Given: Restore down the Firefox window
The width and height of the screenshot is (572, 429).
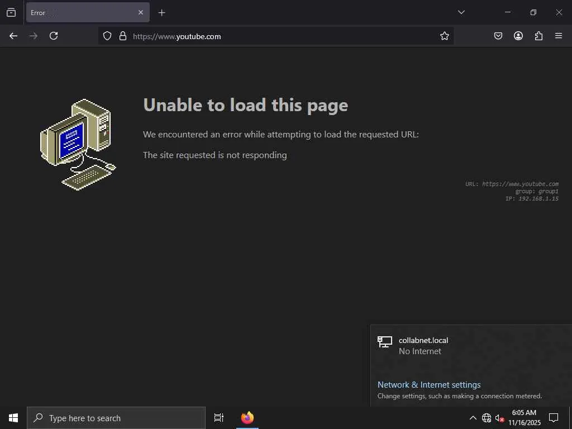Looking at the screenshot, I should pyautogui.click(x=533, y=12).
